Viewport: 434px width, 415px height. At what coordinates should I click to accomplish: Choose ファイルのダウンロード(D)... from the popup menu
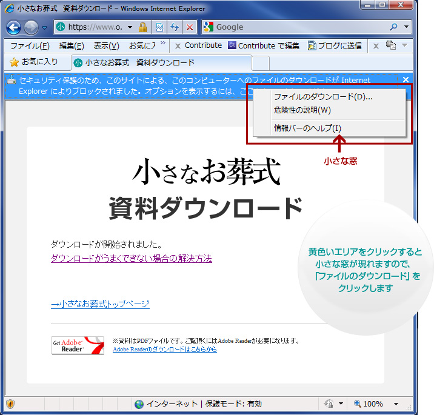pyautogui.click(x=329, y=97)
